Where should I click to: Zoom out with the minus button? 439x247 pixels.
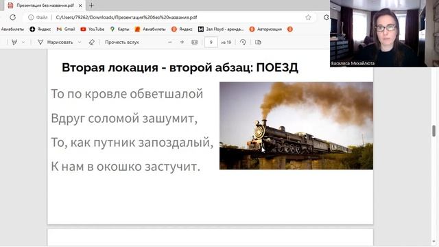point(169,42)
